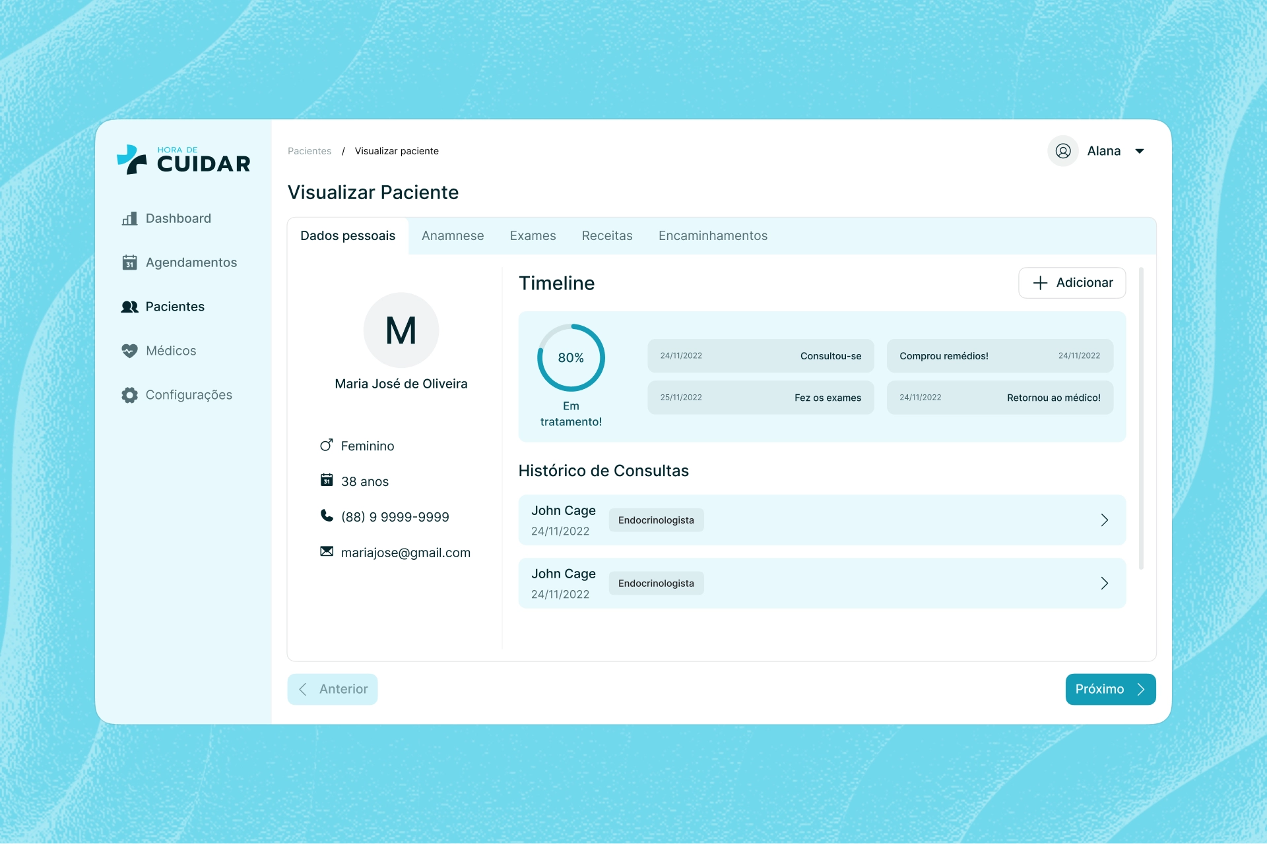Select the Fez os exames timeline entry
The image size is (1267, 844).
coord(761,398)
